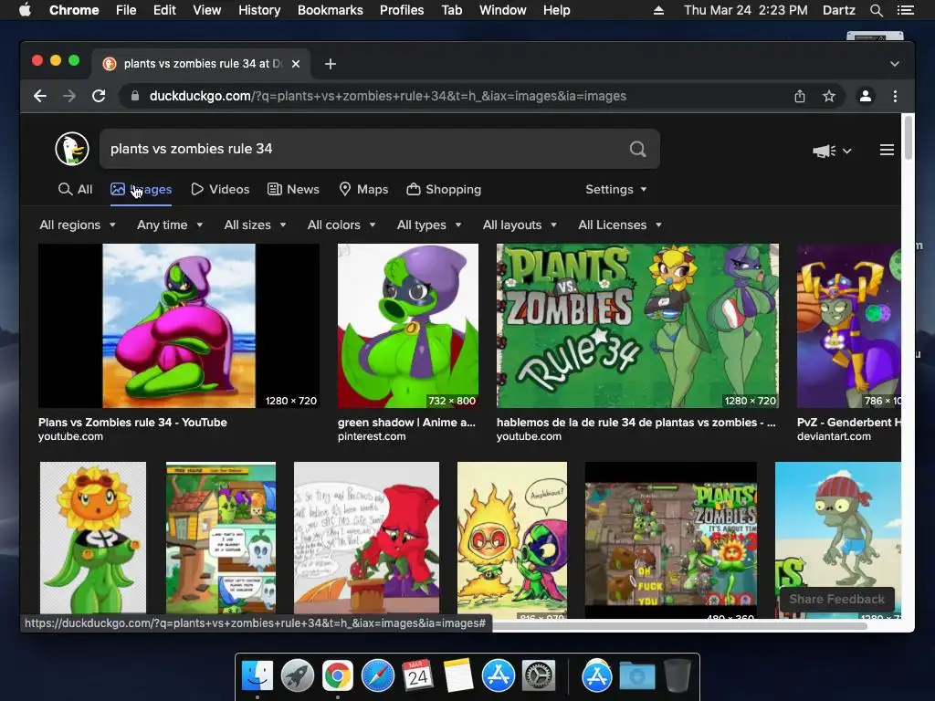The height and width of the screenshot is (701, 935).
Task: Click the Chrome icon in the dock
Action: click(x=338, y=676)
